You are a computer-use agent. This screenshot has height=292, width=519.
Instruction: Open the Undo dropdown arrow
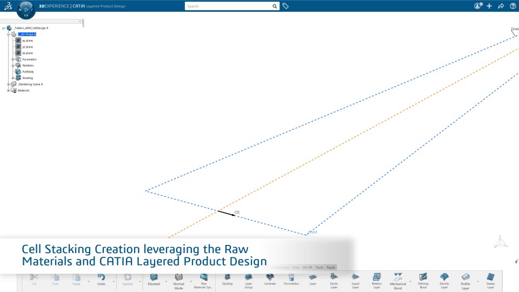pyautogui.click(x=114, y=282)
